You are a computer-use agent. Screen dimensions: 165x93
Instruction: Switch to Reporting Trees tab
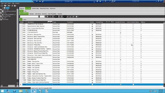(44, 9)
